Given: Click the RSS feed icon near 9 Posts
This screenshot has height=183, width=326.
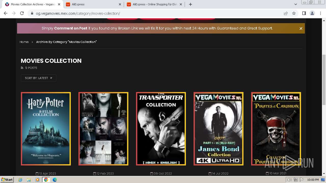Looking at the screenshot, I should 22,68.
